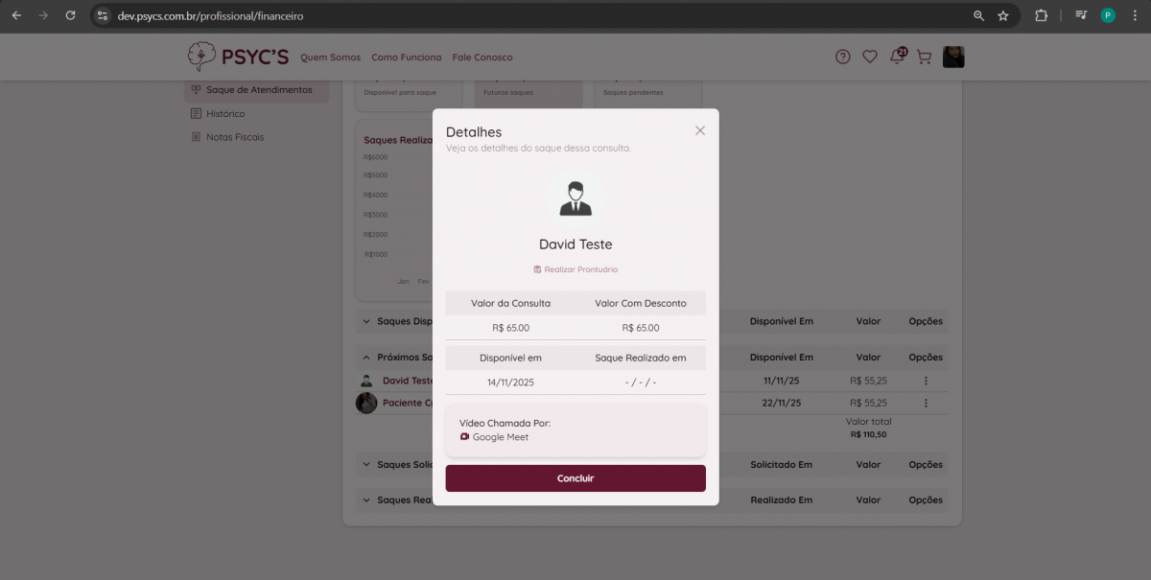
Task: Open notifications bell icon
Action: point(897,57)
